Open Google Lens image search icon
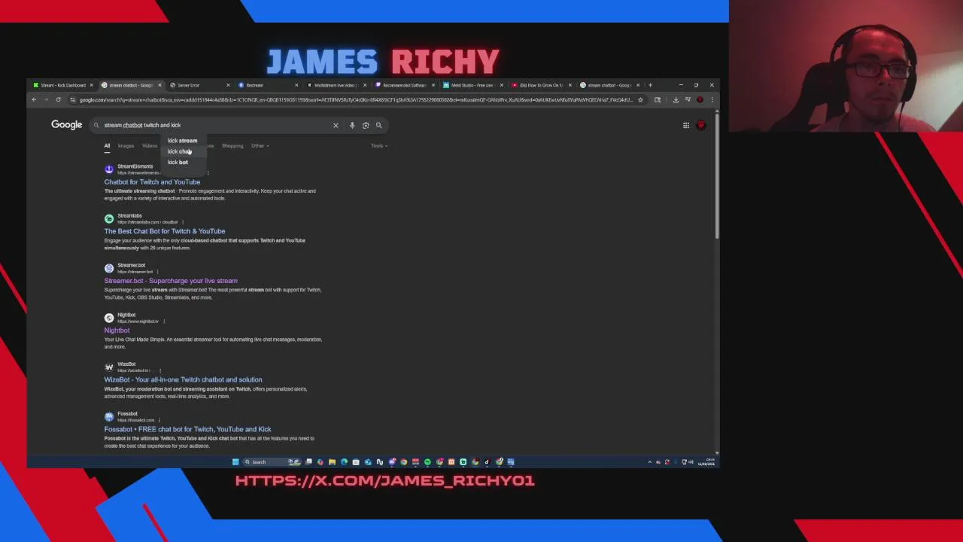The height and width of the screenshot is (542, 963). (x=366, y=125)
